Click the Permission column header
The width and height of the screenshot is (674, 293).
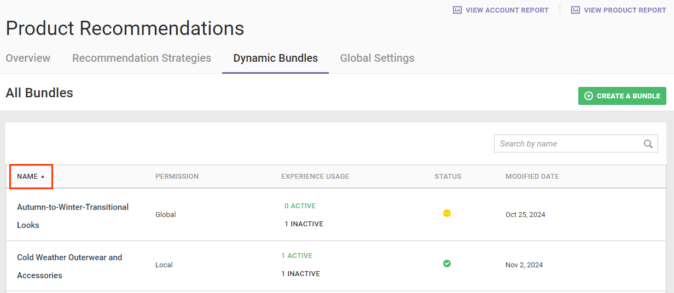[177, 177]
